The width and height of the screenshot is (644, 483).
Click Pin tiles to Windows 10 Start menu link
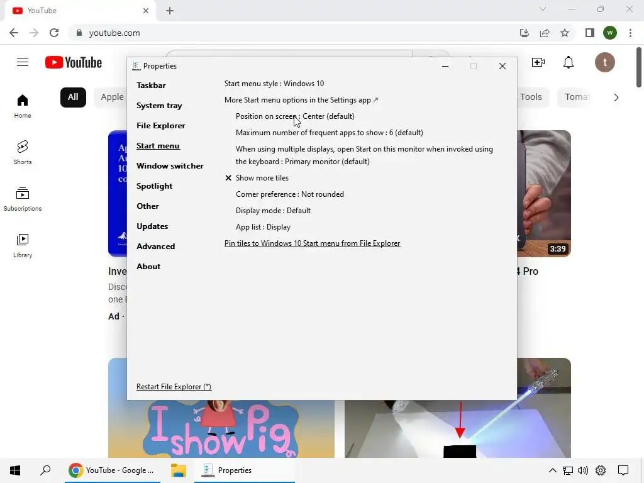[x=312, y=243]
